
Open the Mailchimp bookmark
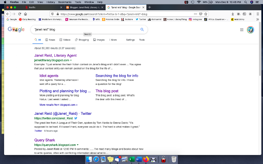coord(238,19)
